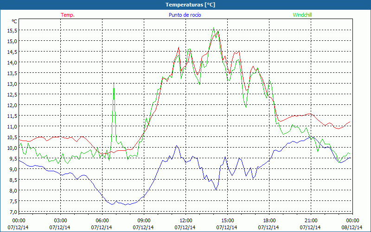The image size is (371, 232).
Task: Click the 08/12/14 date label
Action: (x=352, y=227)
